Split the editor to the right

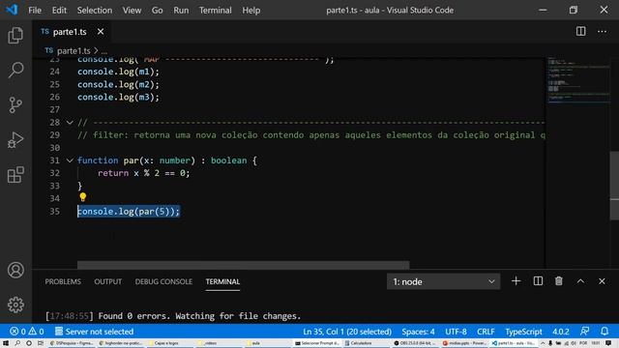tap(580, 31)
